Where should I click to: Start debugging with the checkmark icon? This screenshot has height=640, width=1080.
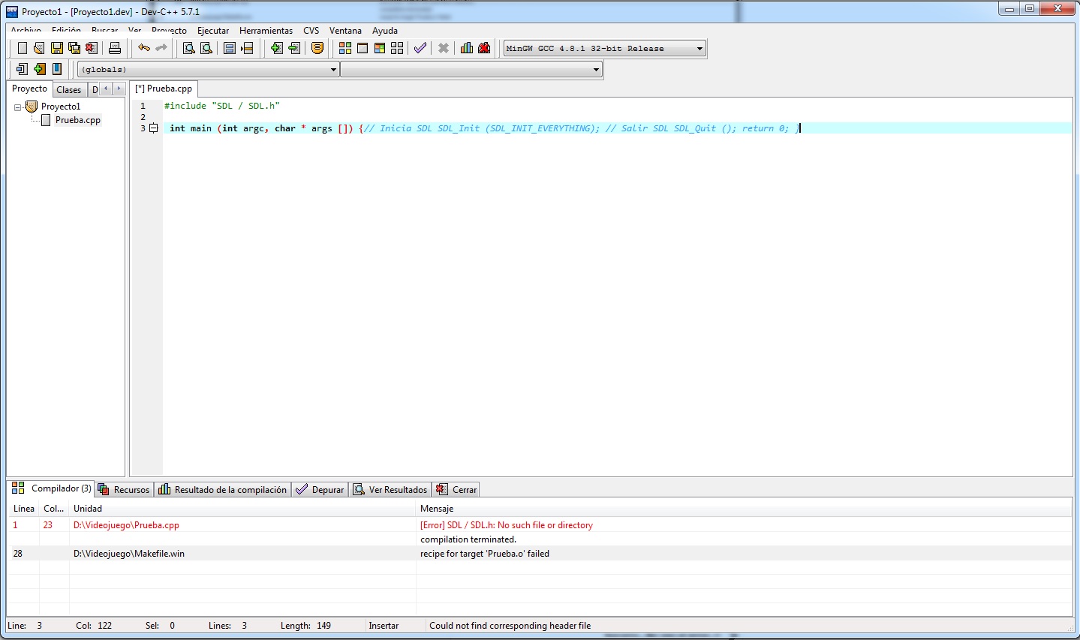pyautogui.click(x=420, y=48)
